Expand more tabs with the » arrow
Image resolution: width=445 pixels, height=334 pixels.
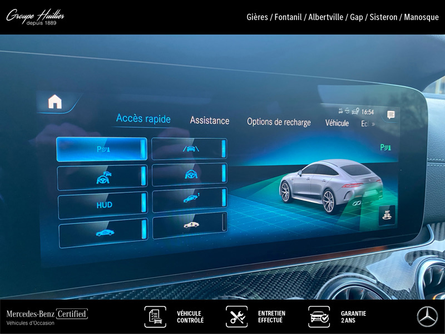(x=373, y=124)
